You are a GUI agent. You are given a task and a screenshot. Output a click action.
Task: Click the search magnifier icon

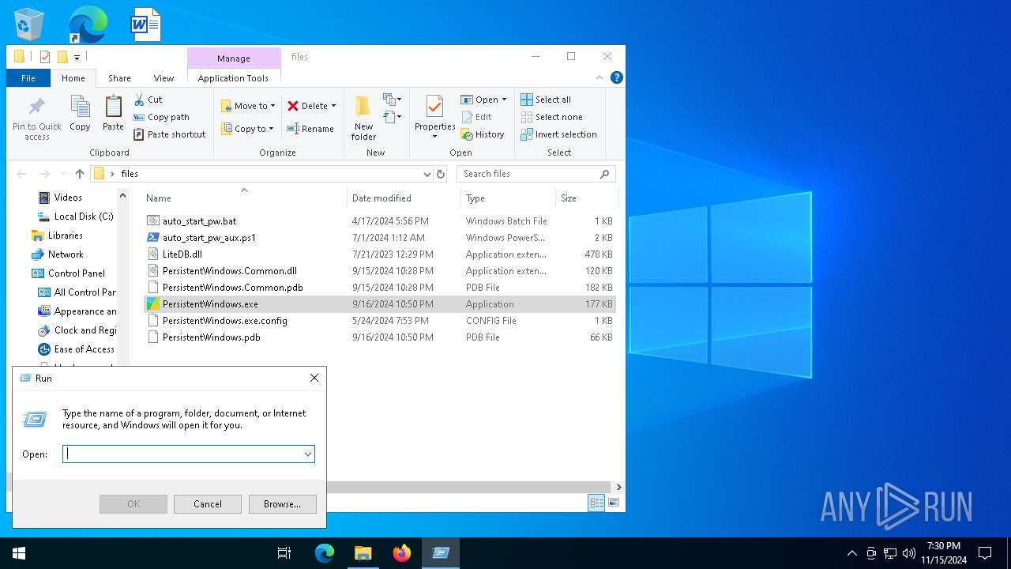[605, 174]
